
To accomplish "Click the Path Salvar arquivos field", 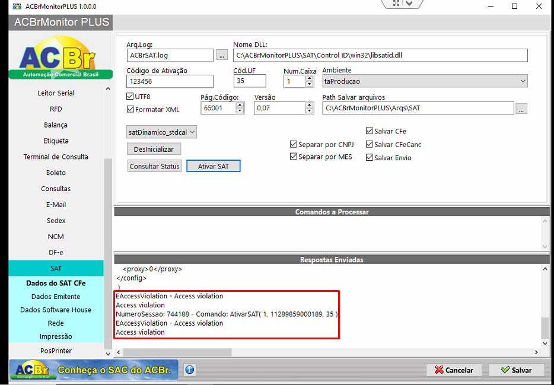I will point(418,108).
